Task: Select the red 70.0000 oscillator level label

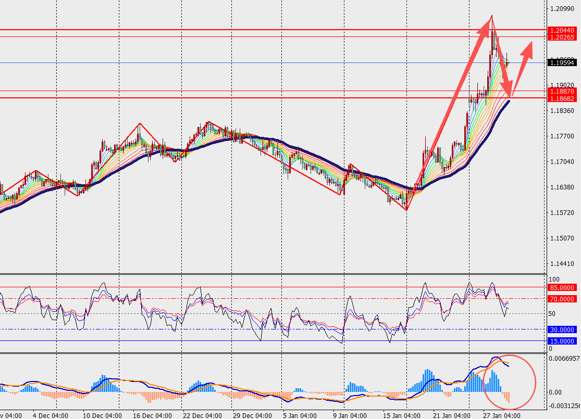Action: (562, 299)
